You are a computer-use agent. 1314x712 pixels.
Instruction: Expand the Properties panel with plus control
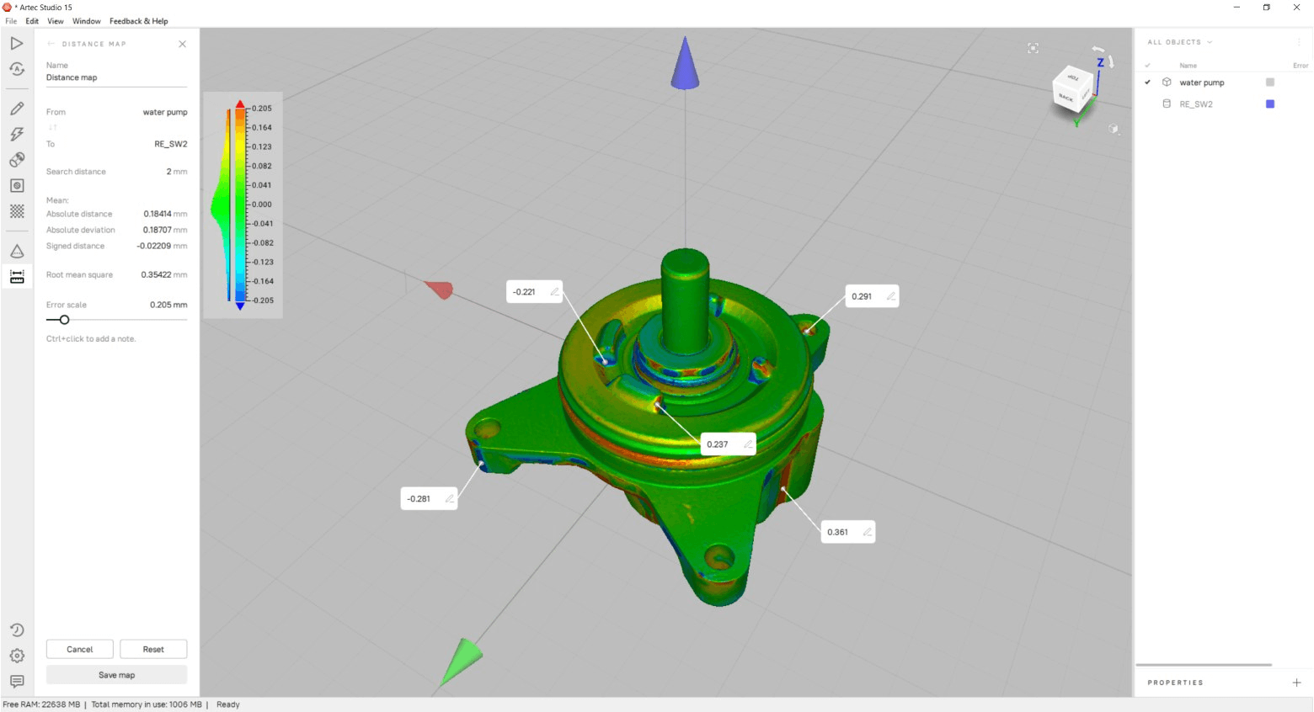click(1295, 683)
